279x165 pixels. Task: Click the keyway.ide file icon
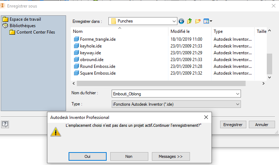click(76, 52)
